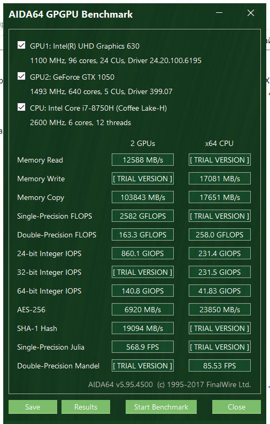Click the GPU Single-Precision FLOPS 2582 GFLOPS box
The image size is (270, 424).
(x=143, y=216)
